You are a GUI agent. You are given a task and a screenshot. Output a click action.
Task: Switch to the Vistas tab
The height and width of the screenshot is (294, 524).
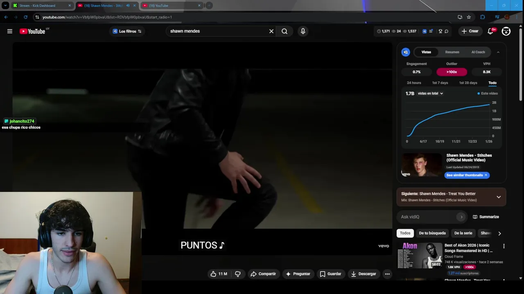pos(426,52)
